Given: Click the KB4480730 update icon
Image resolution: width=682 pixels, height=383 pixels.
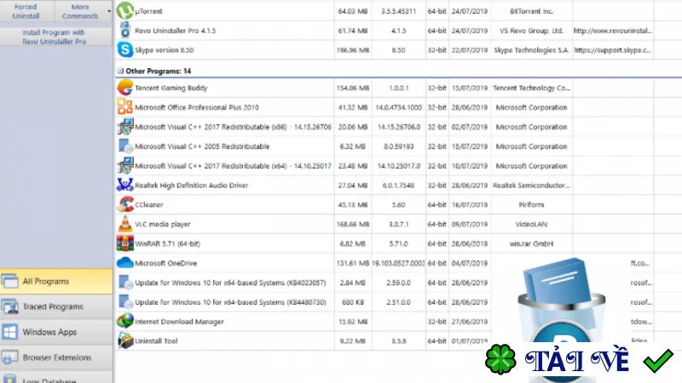Looking at the screenshot, I should 125,302.
